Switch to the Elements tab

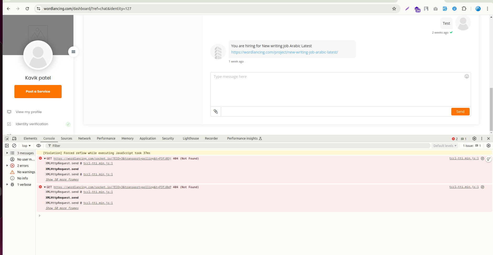30,139
